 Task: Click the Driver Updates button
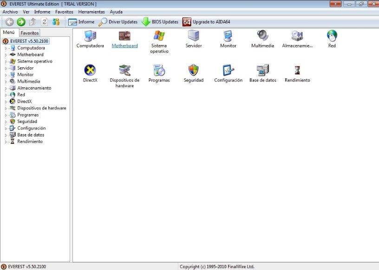coord(118,22)
